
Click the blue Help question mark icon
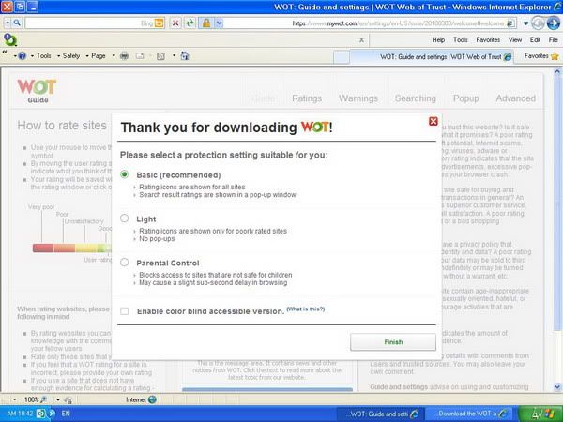click(22, 56)
